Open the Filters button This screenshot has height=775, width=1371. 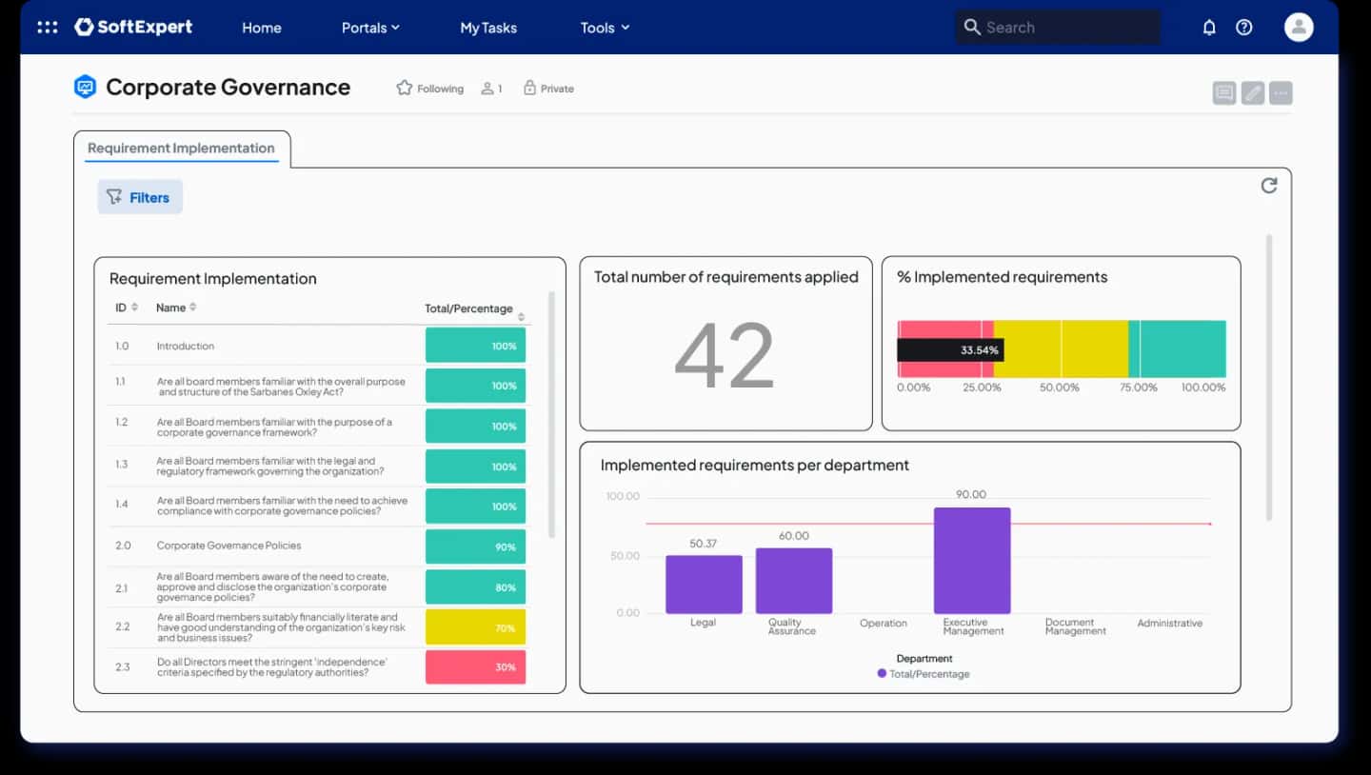pos(140,197)
